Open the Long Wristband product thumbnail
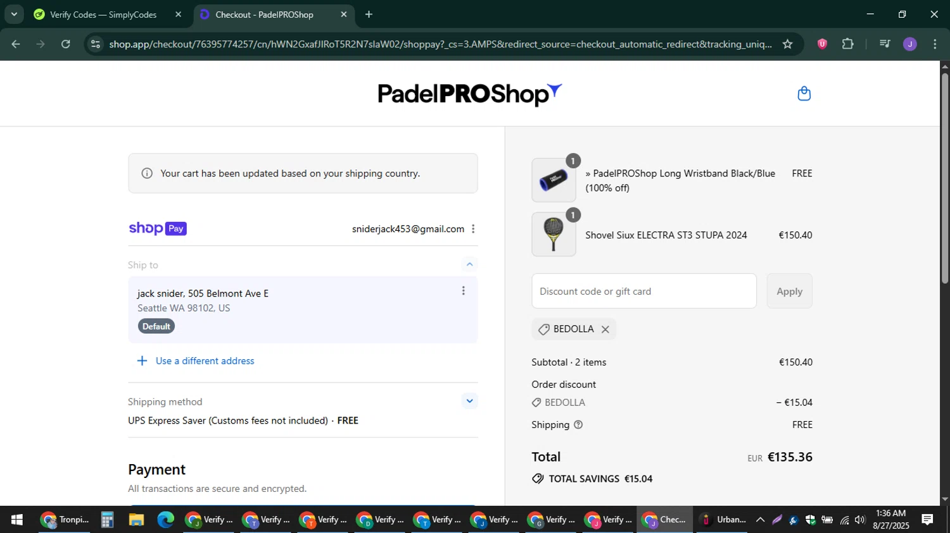The width and height of the screenshot is (950, 533). tap(554, 180)
